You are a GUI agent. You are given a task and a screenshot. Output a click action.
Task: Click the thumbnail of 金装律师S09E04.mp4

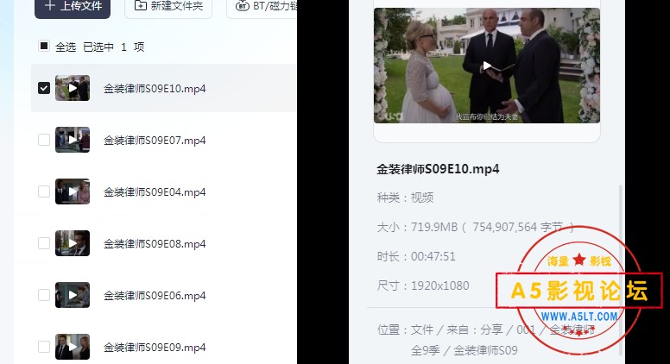73,191
